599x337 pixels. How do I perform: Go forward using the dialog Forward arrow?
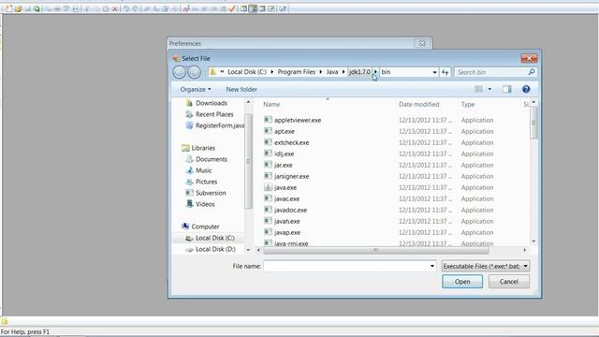point(194,72)
